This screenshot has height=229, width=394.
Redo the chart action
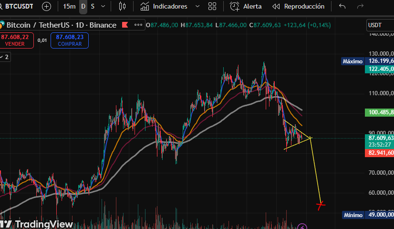[360, 6]
